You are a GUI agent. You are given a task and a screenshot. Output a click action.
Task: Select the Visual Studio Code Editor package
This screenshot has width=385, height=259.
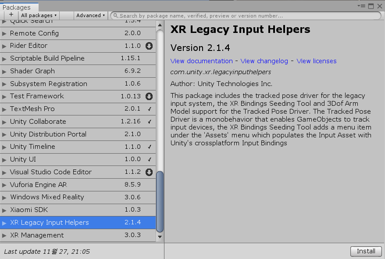[78, 172]
